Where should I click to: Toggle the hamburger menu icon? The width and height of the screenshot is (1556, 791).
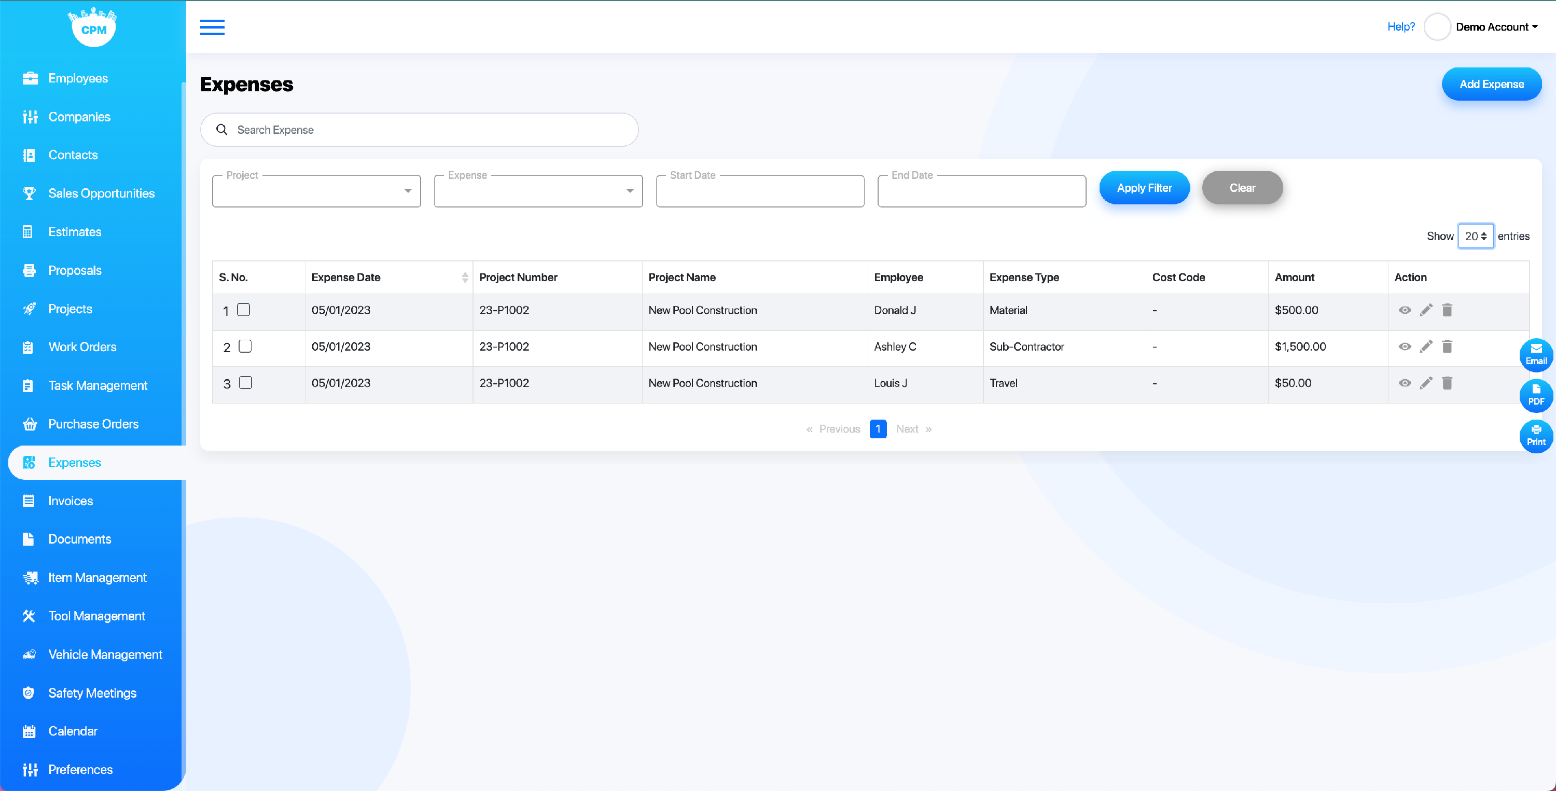212,27
